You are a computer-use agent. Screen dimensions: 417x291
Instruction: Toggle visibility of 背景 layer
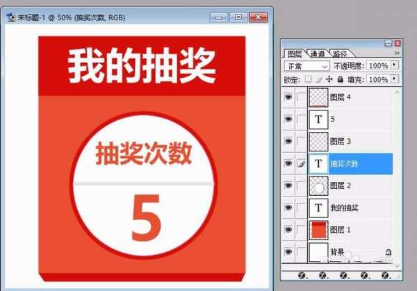pyautogui.click(x=288, y=251)
